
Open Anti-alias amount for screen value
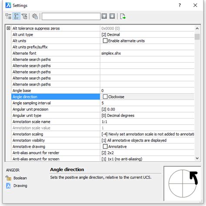(147, 159)
